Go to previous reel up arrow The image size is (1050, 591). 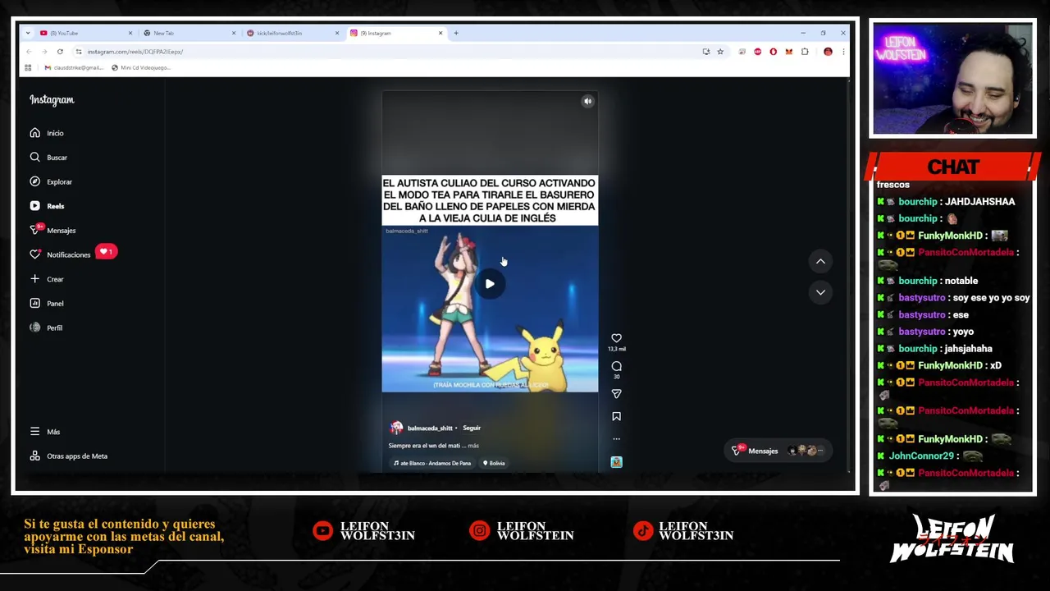[820, 261]
